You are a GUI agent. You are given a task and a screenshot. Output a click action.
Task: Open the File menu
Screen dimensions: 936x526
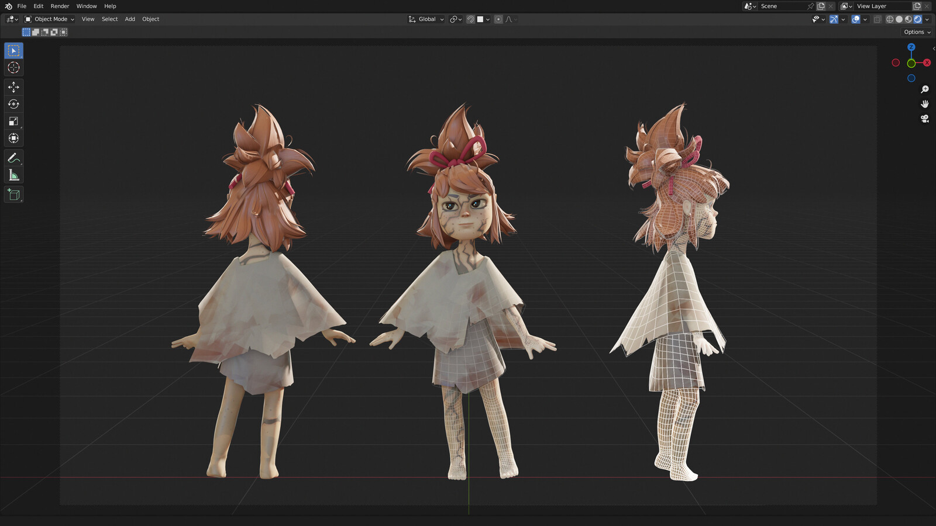[x=22, y=6]
